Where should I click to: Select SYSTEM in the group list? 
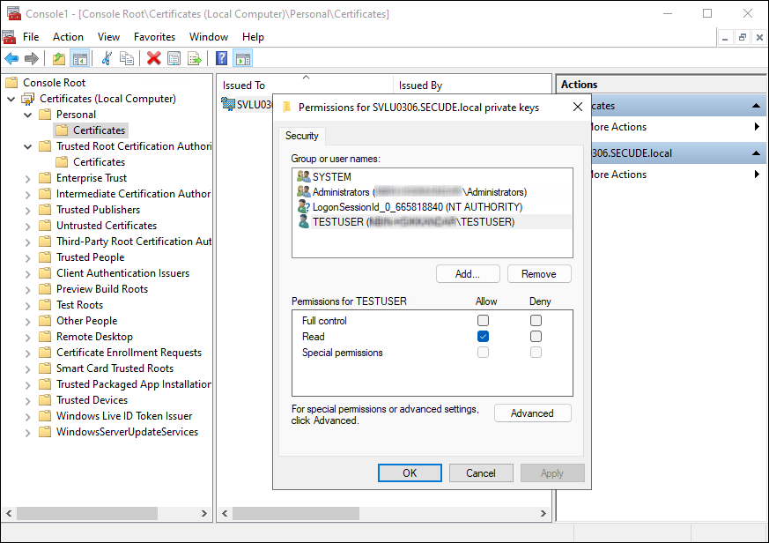pyautogui.click(x=331, y=177)
